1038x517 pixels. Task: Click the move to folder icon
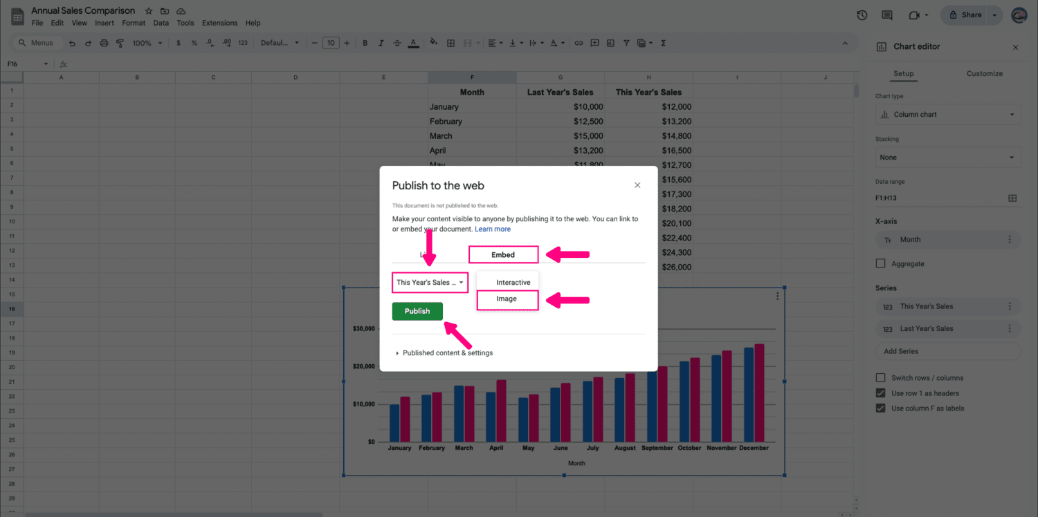click(x=165, y=11)
